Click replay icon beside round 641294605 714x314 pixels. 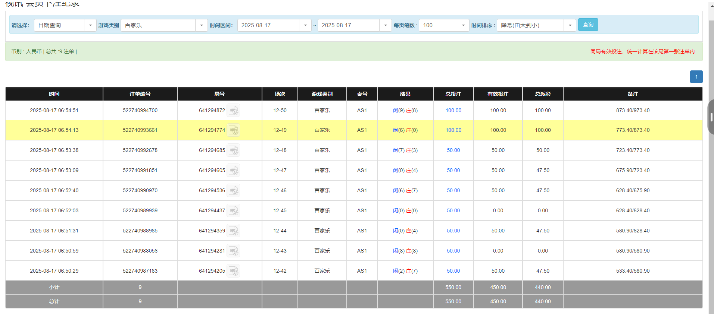(x=234, y=171)
